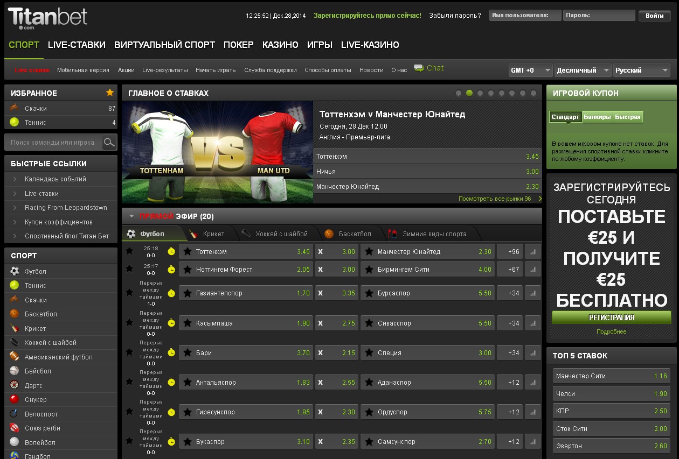
Task: Click the search magnifier icon
Action: pos(109,142)
